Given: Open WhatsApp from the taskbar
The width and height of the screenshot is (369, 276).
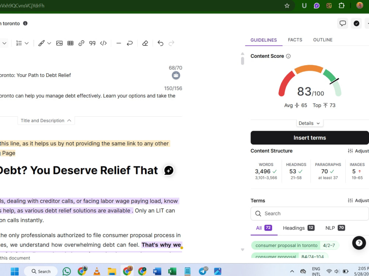Looking at the screenshot, I should 66,271.
